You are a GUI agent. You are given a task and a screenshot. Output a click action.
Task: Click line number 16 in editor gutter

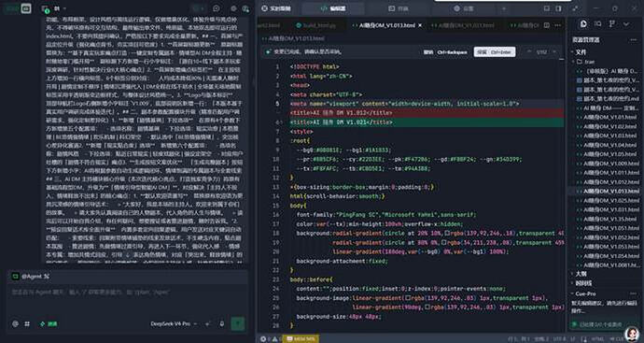pos(275,215)
